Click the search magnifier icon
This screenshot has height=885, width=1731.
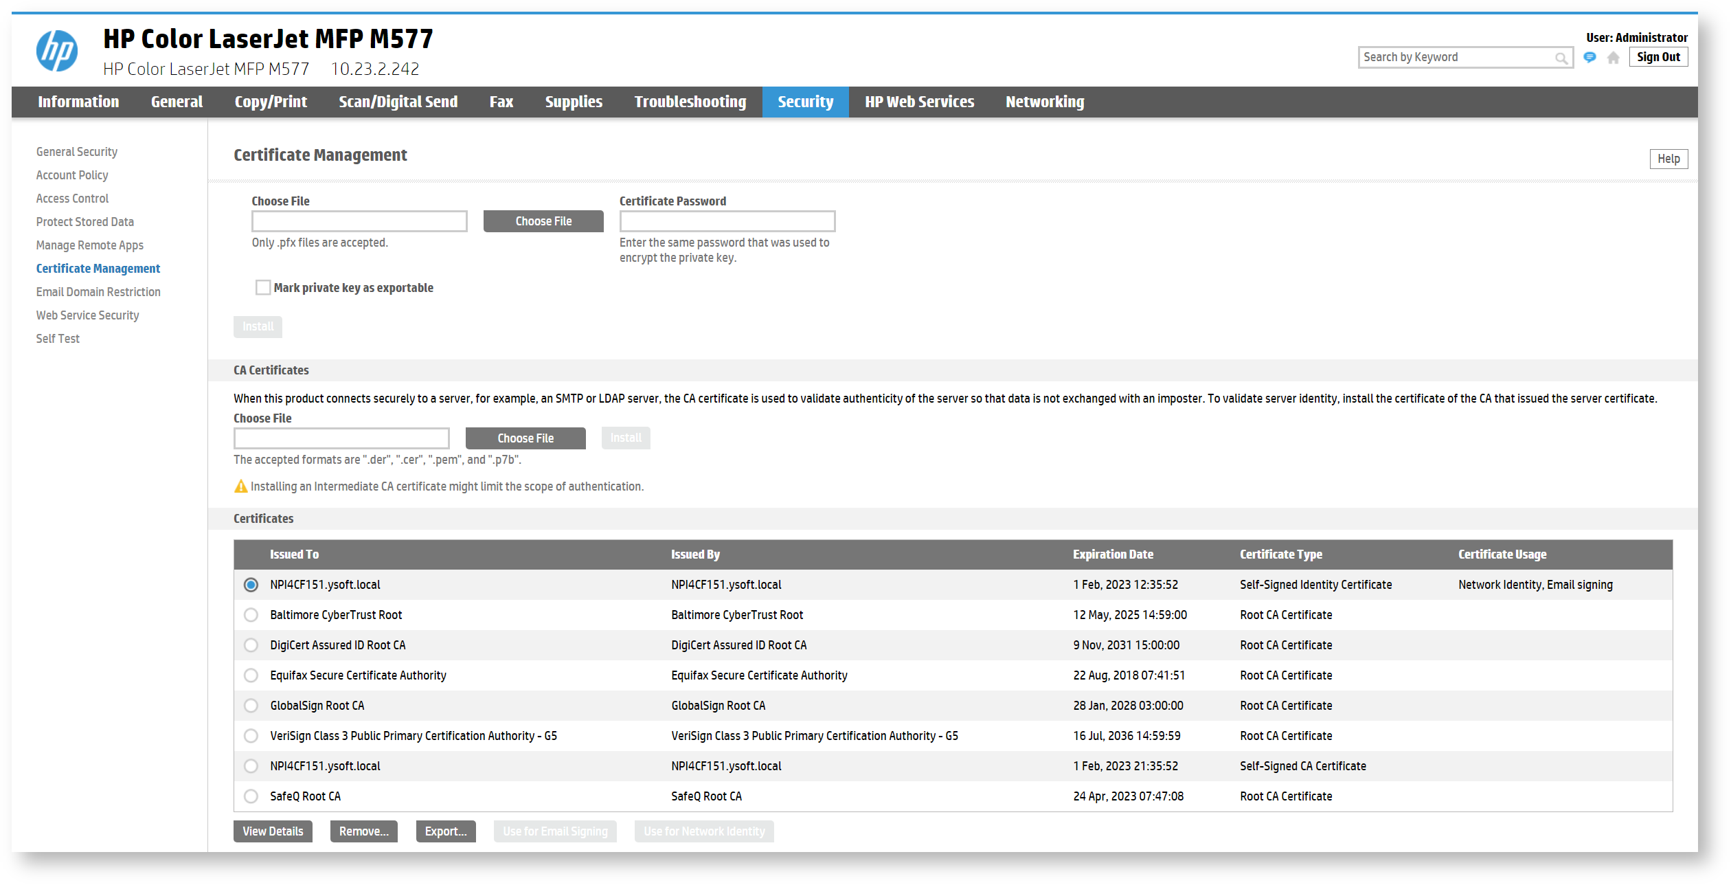click(1561, 58)
